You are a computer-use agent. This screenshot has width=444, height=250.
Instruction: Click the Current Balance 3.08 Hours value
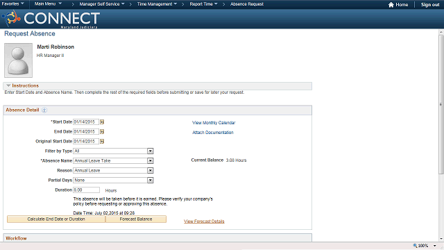tap(236, 160)
